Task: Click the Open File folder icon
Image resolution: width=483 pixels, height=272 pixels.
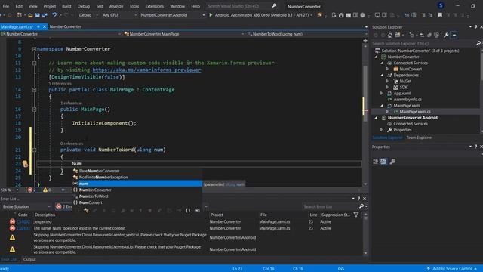Action: click(x=30, y=15)
